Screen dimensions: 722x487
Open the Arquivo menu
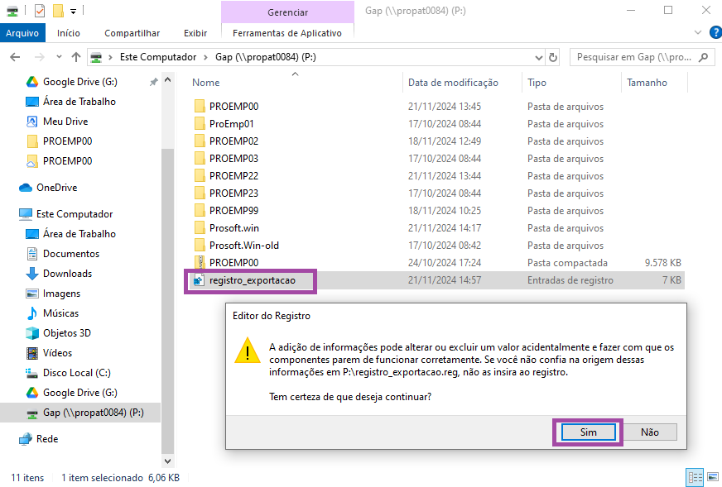click(22, 33)
